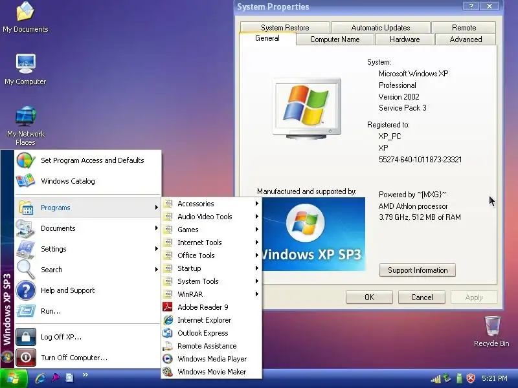Click the Adobe Reader 9 icon
Image resolution: width=518 pixels, height=388 pixels.
click(x=168, y=307)
